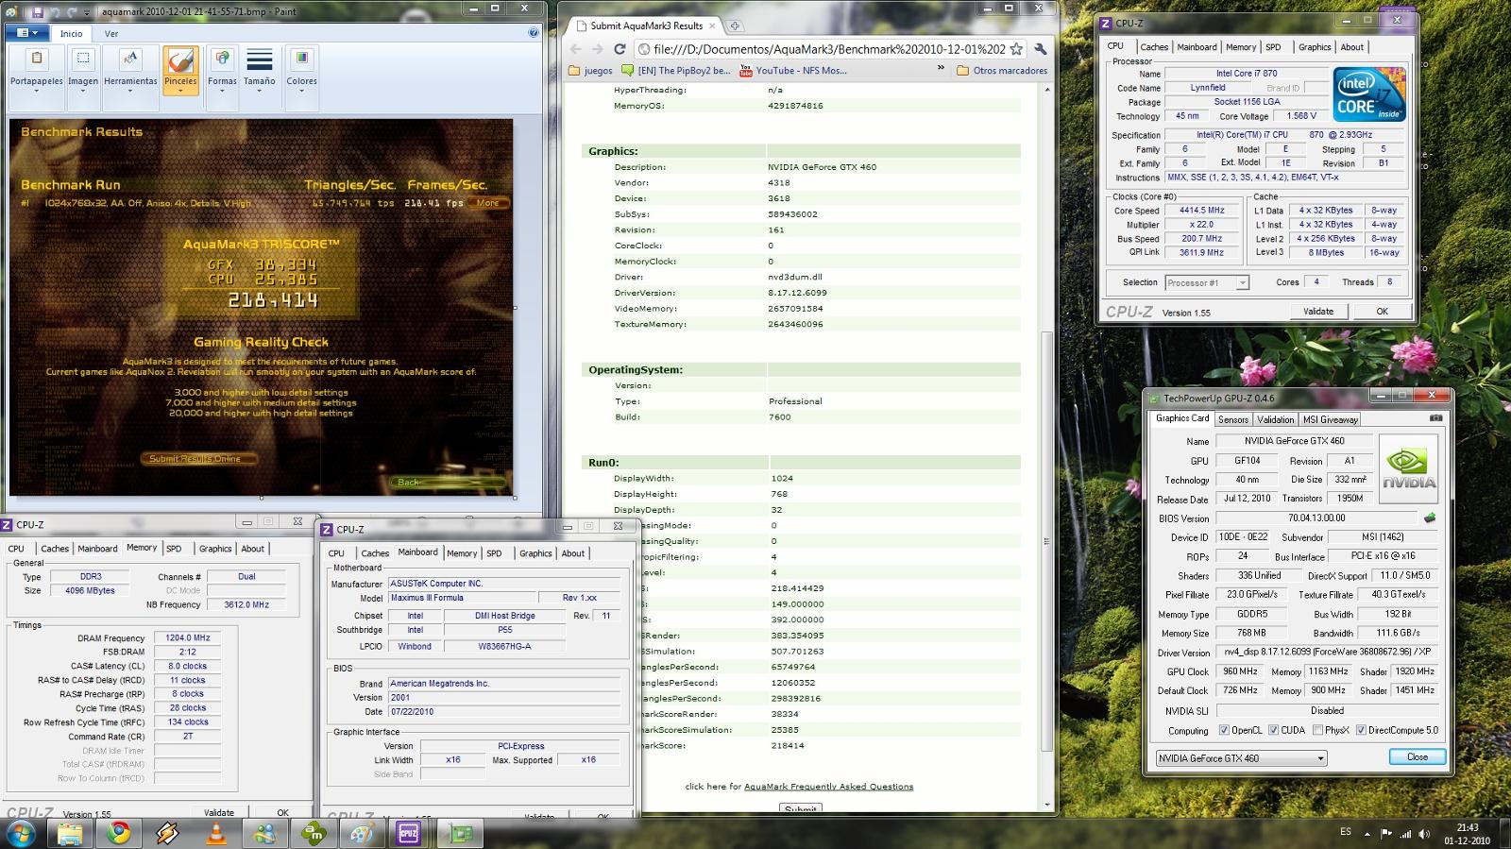Toggle the PhysX checkbox in GPU-Z
Image resolution: width=1511 pixels, height=849 pixels.
coord(1316,730)
